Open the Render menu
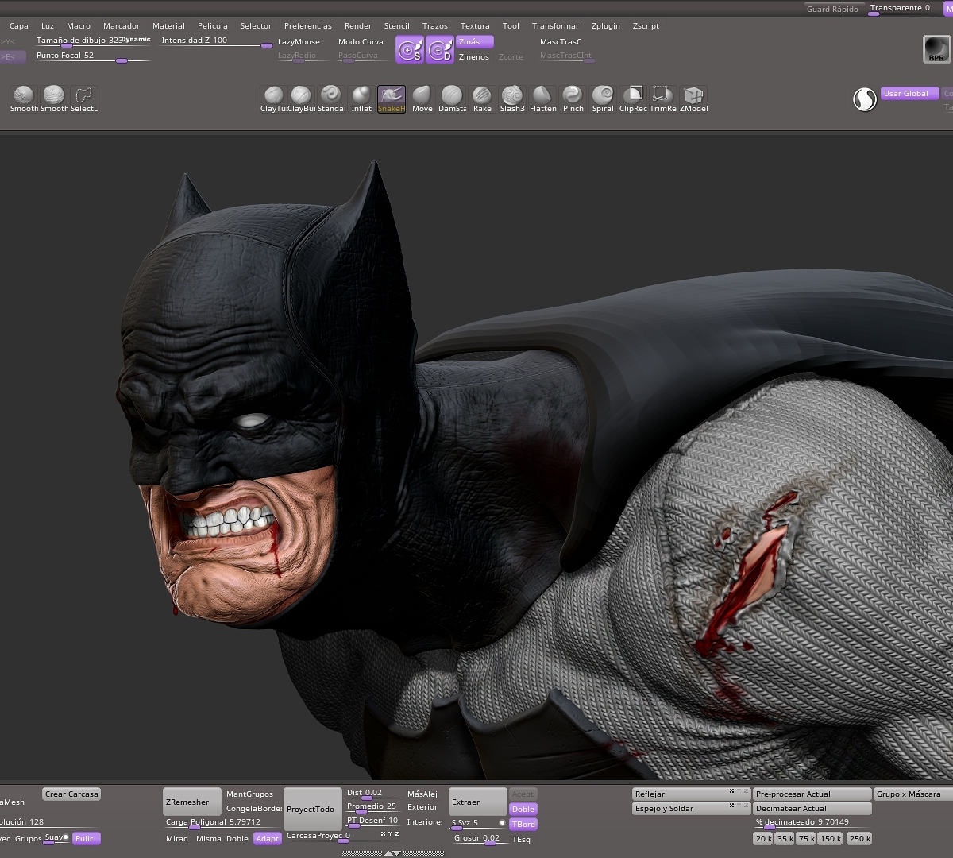Viewport: 953px width, 858px height. point(358,26)
